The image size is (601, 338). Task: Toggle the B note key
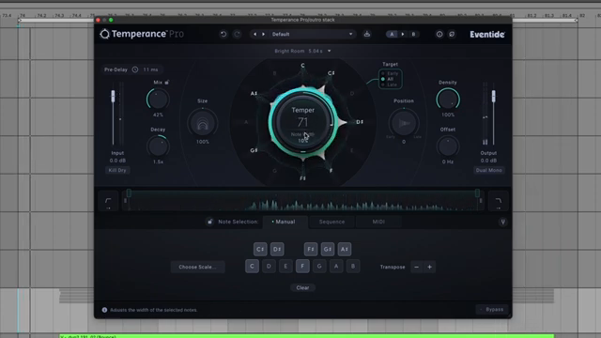pyautogui.click(x=353, y=266)
